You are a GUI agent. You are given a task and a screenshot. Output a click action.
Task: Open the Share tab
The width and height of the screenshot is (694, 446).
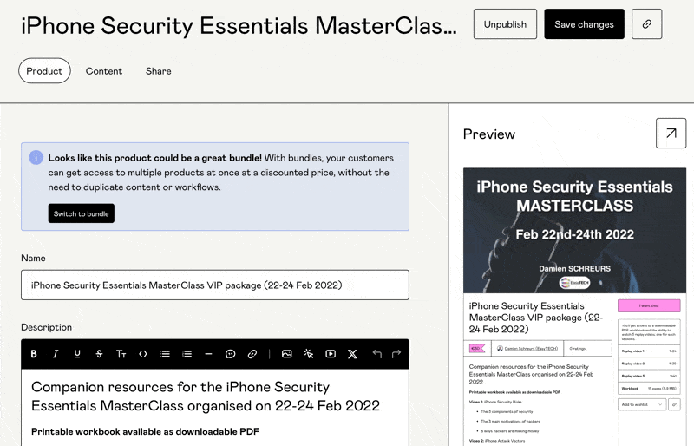(158, 71)
